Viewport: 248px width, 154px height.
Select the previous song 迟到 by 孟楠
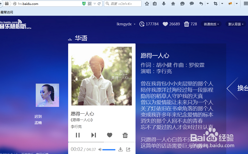click(47, 95)
